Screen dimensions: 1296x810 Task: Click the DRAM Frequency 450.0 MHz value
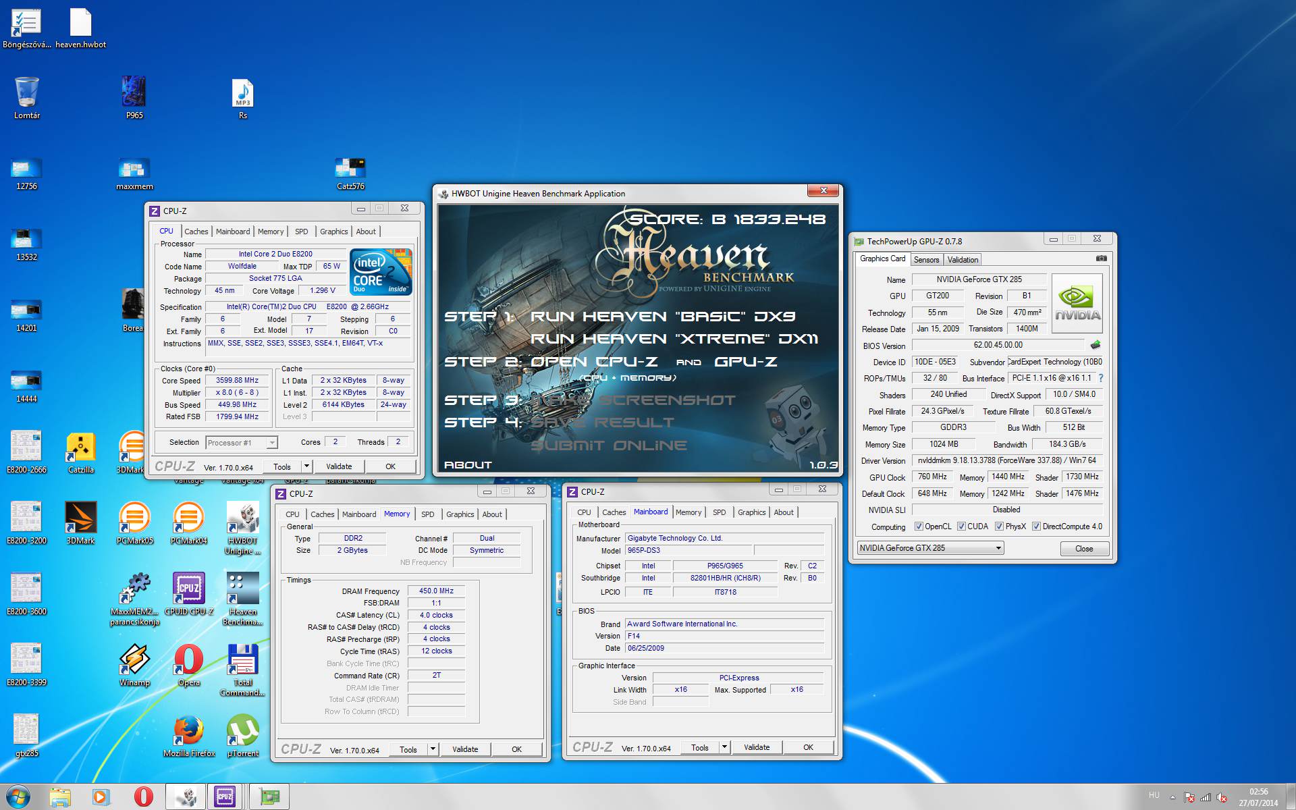click(436, 591)
